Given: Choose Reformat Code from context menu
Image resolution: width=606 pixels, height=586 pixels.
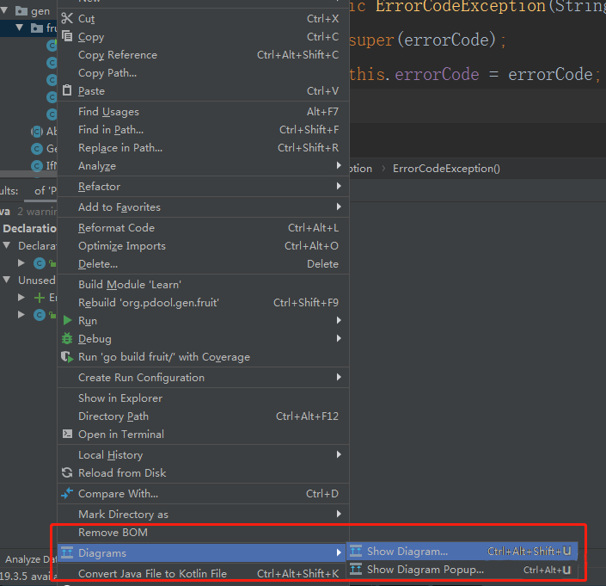Looking at the screenshot, I should point(116,228).
